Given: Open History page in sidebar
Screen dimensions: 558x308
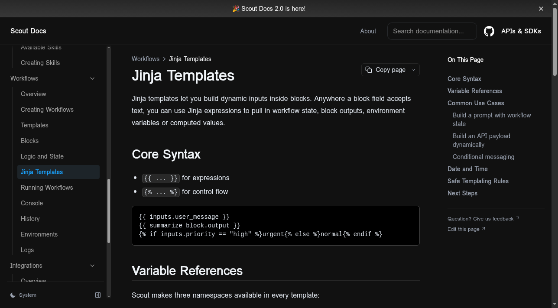Looking at the screenshot, I should [x=30, y=219].
